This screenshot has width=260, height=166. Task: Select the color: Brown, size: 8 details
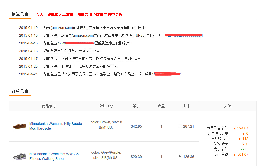(x=106, y=125)
